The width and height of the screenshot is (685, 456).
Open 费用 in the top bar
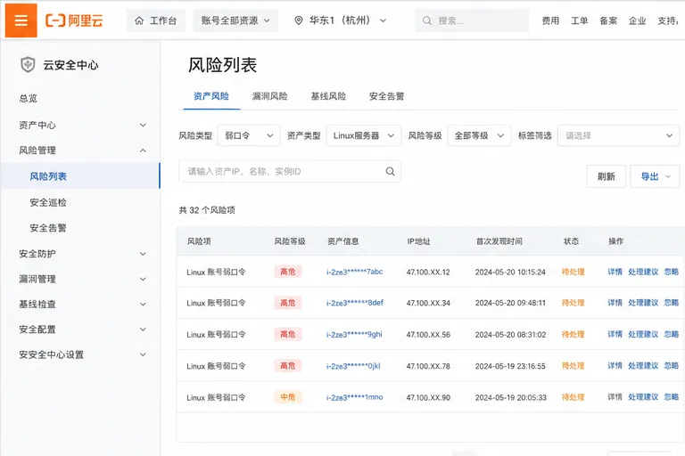[550, 20]
